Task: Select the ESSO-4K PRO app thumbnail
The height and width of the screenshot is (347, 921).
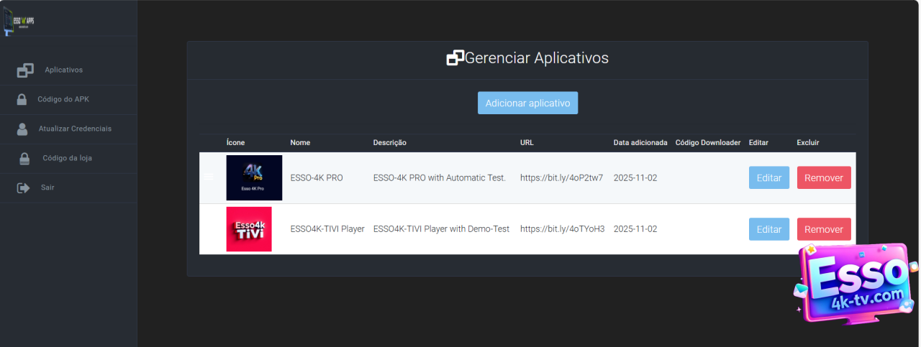Action: (x=249, y=178)
